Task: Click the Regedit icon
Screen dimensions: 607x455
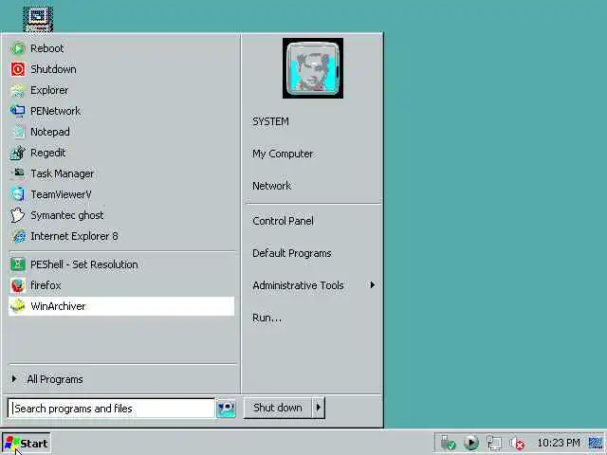Action: [x=17, y=154]
